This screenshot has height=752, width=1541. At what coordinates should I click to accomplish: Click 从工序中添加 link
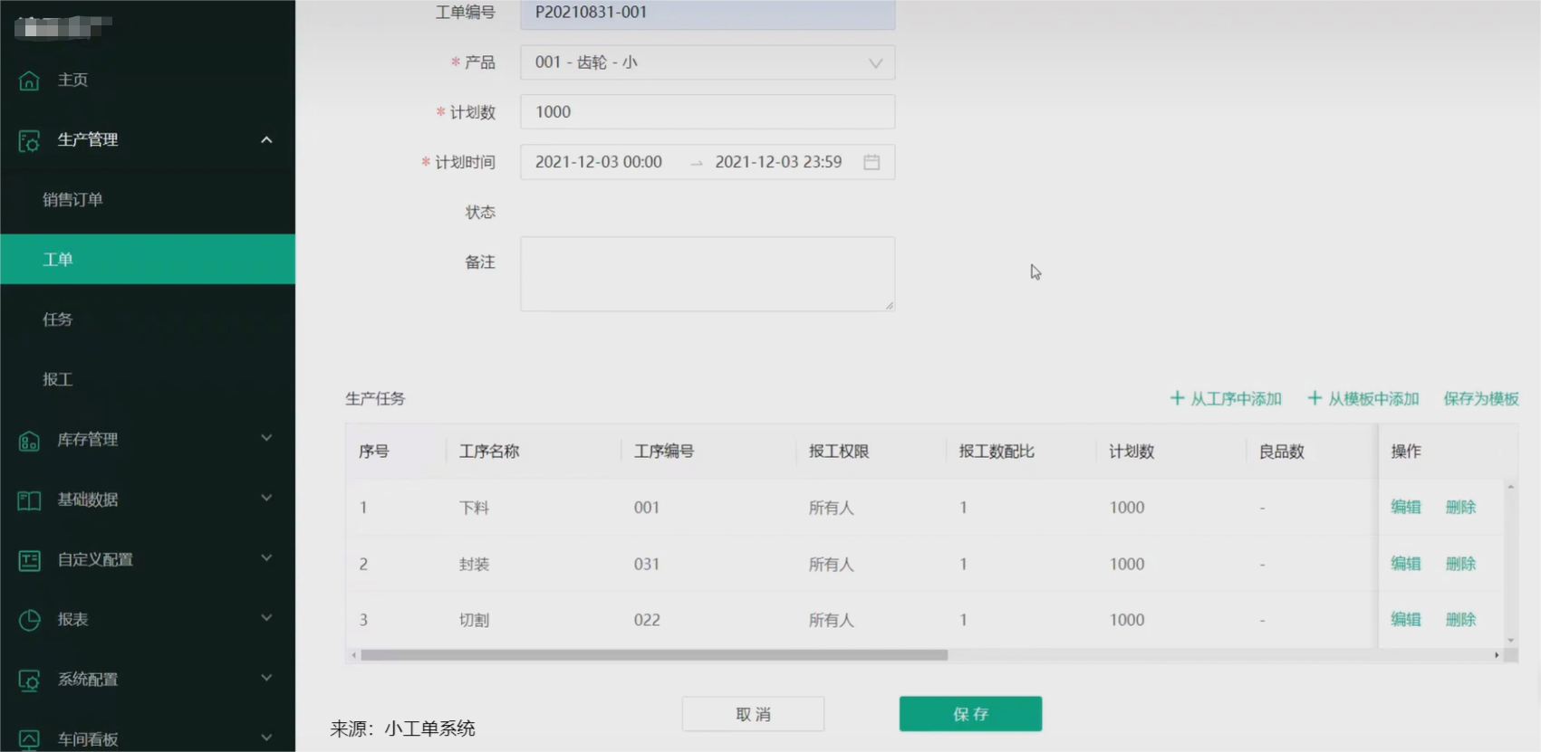click(1226, 399)
